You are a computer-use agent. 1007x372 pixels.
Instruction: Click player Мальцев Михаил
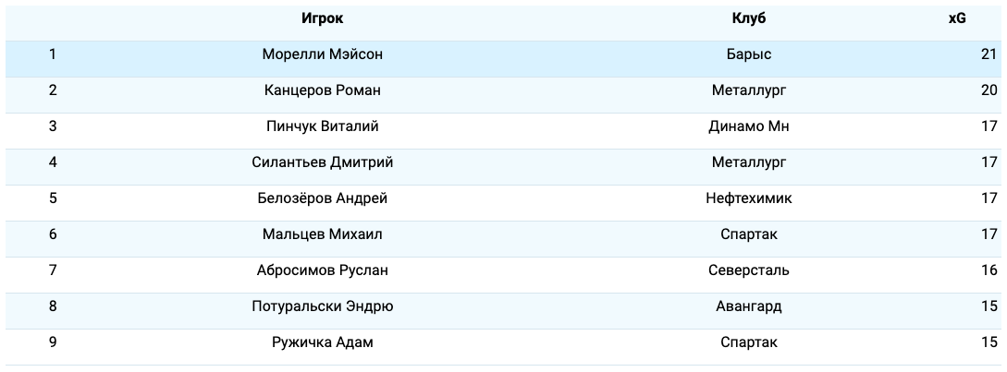(323, 234)
